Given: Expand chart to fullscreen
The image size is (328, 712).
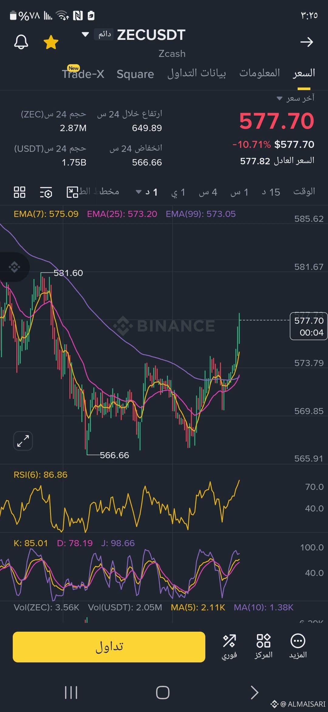Looking at the screenshot, I should point(23,441).
